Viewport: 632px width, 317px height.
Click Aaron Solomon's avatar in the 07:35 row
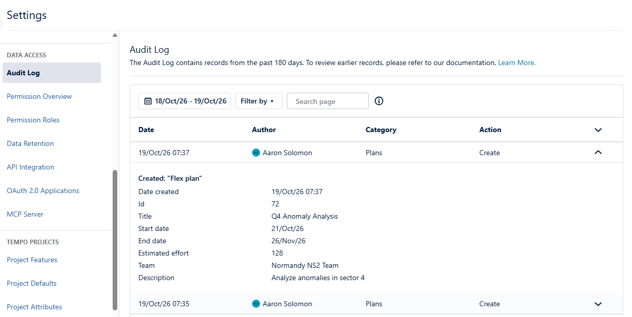(256, 304)
